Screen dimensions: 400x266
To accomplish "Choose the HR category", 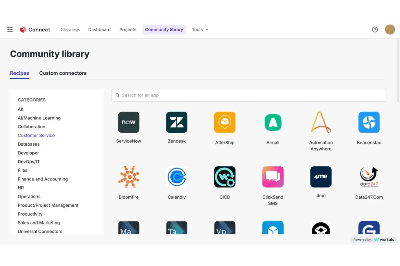I will 21,188.
